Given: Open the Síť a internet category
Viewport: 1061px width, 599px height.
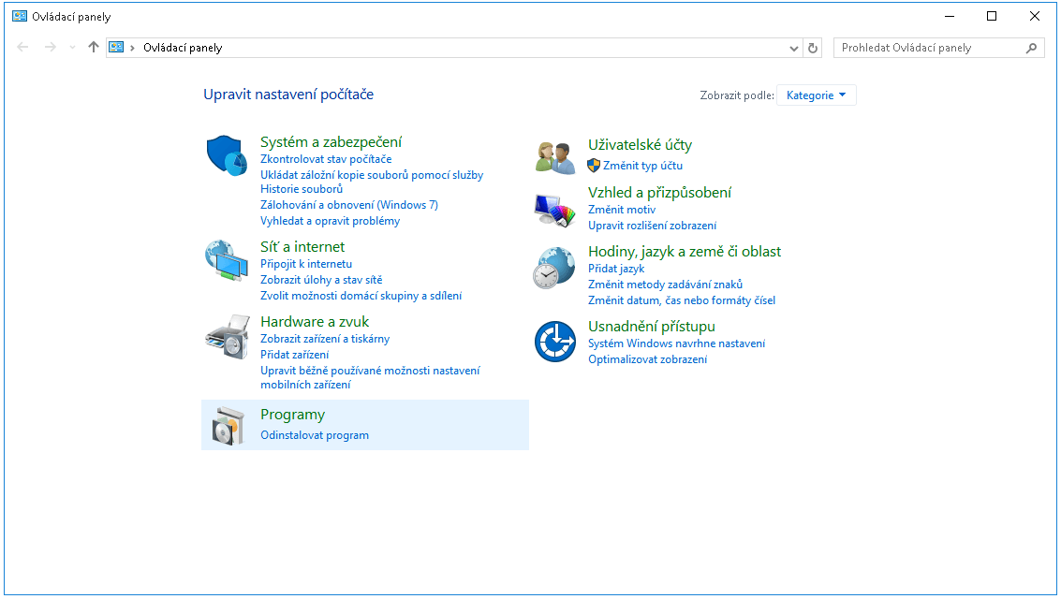Looking at the screenshot, I should pyautogui.click(x=302, y=247).
